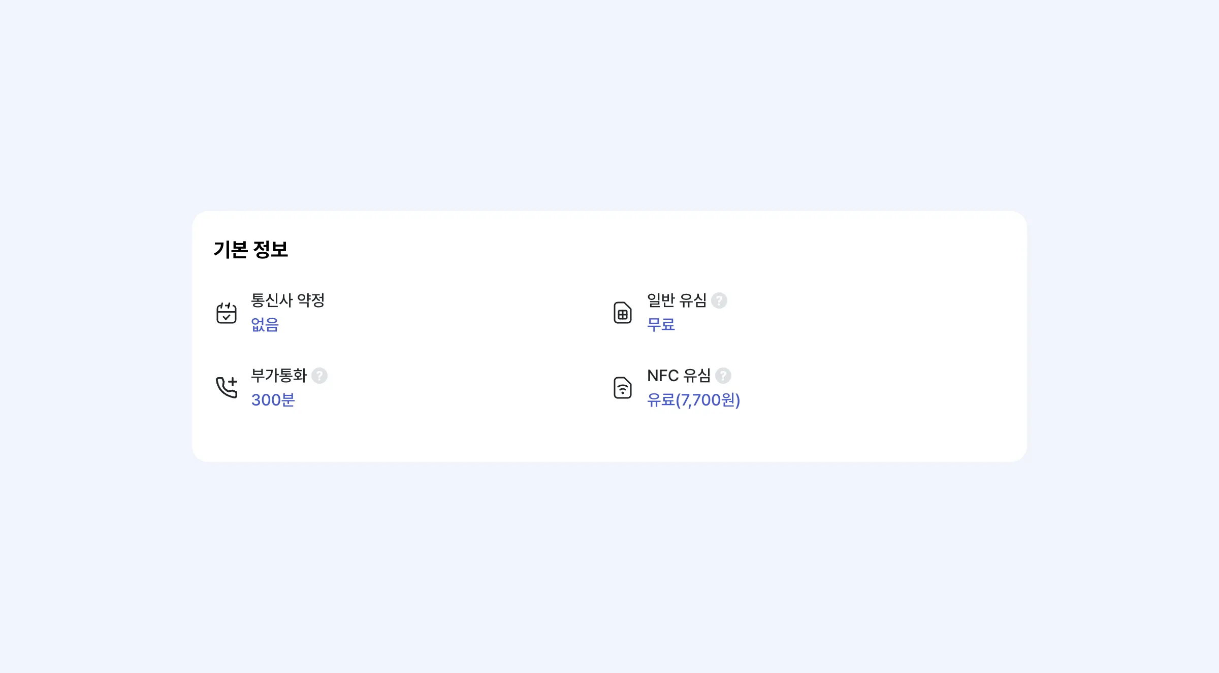
Task: Select the 통신사 약정 label
Action: point(287,300)
